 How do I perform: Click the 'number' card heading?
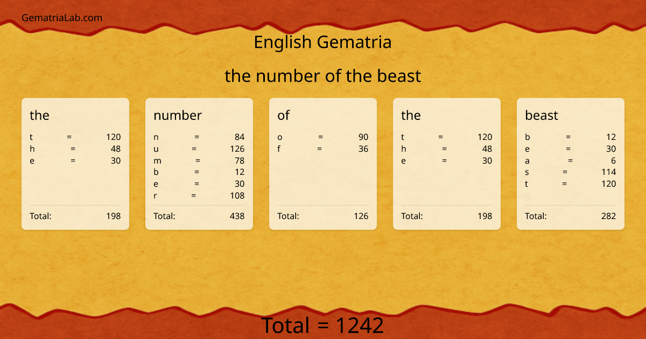tap(178, 115)
